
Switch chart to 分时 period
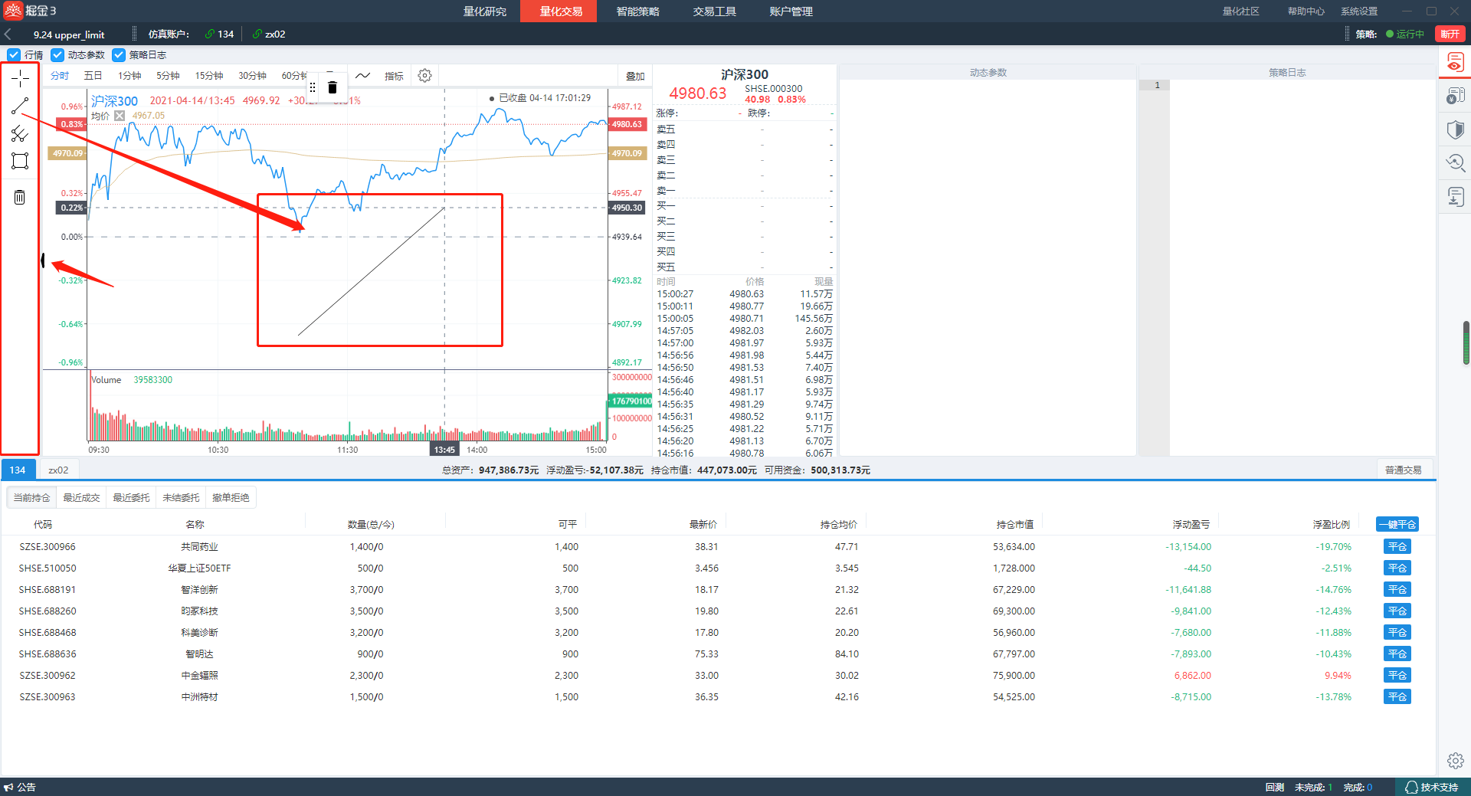click(x=60, y=76)
